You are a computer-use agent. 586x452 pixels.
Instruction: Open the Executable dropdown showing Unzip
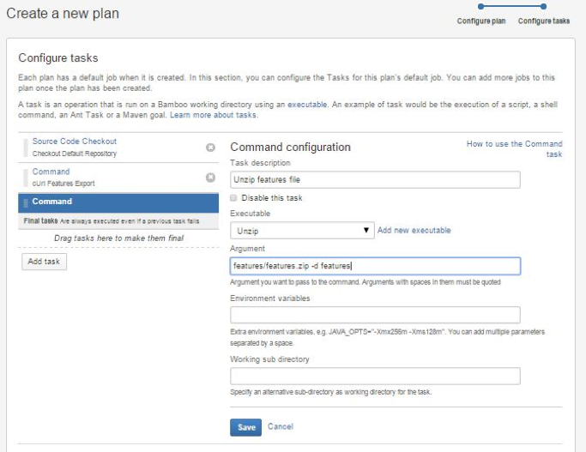tap(302, 231)
